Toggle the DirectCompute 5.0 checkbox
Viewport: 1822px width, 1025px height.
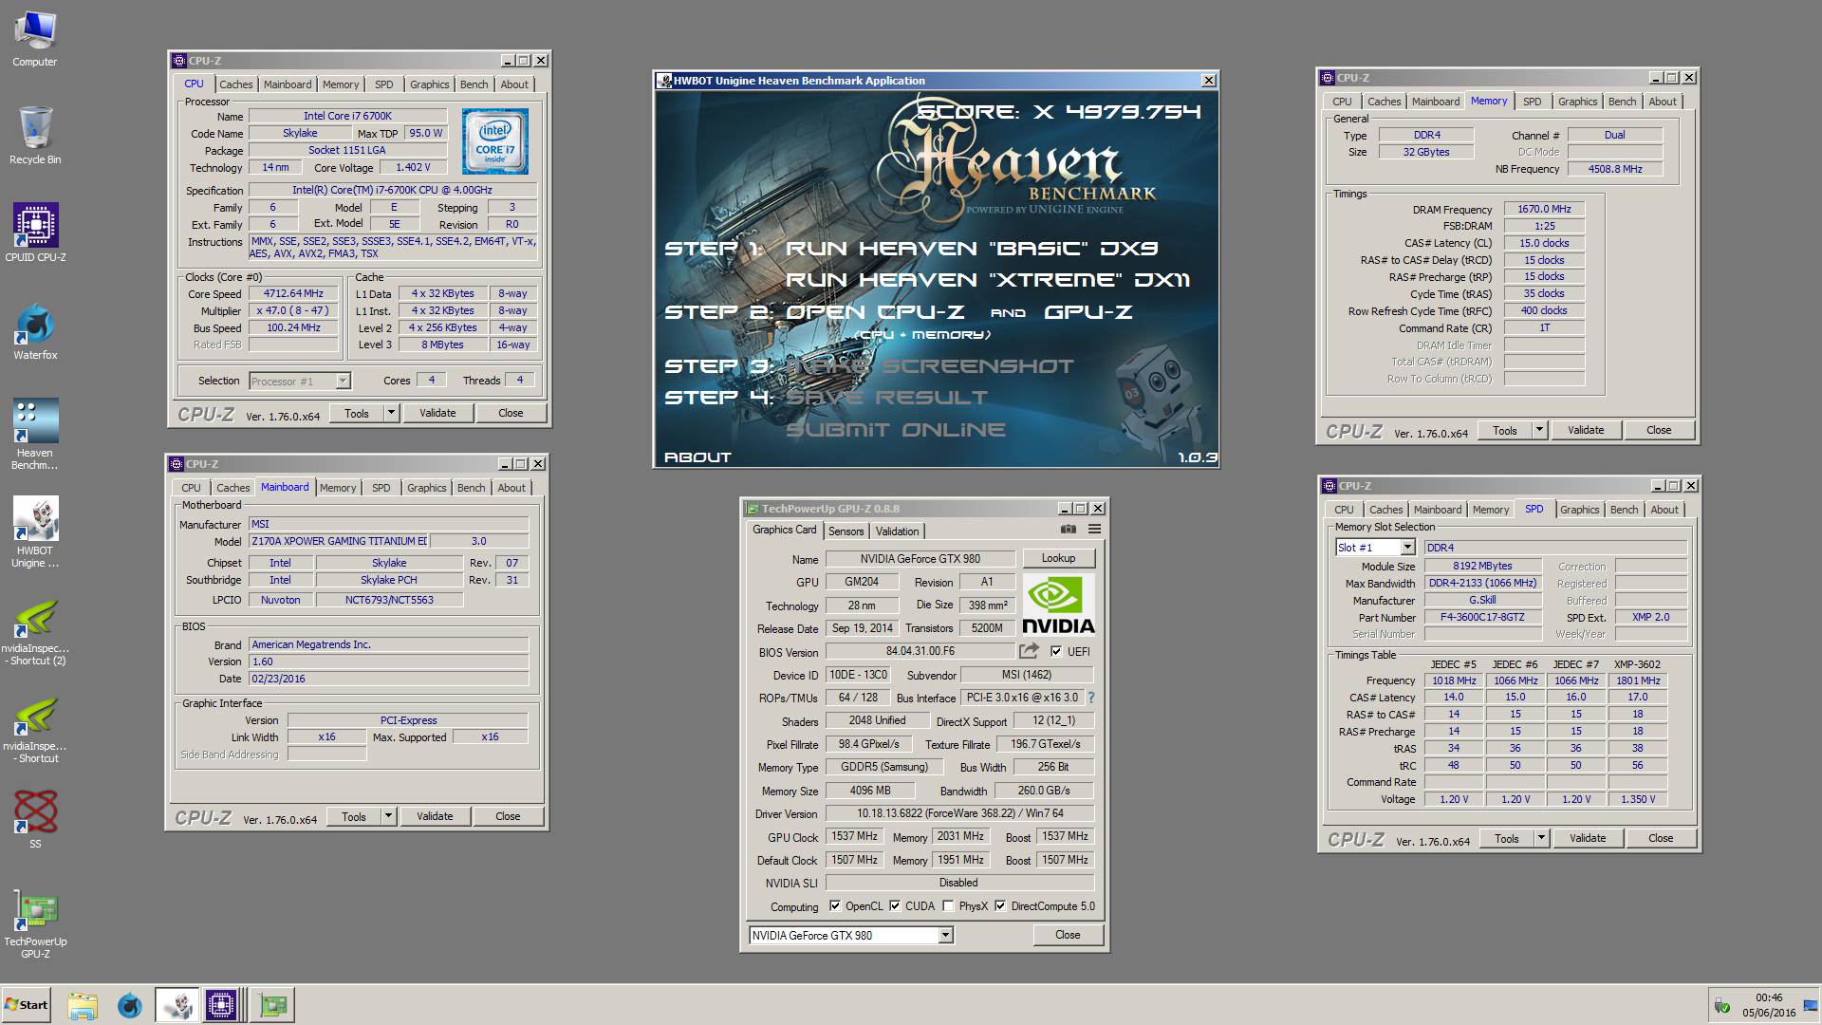point(1000,905)
